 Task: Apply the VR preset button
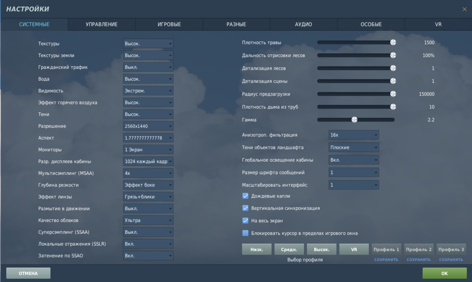[354, 249]
